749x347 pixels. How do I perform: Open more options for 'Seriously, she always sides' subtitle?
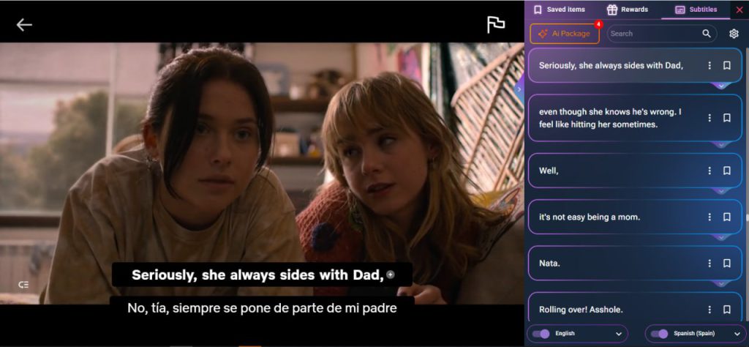[710, 65]
